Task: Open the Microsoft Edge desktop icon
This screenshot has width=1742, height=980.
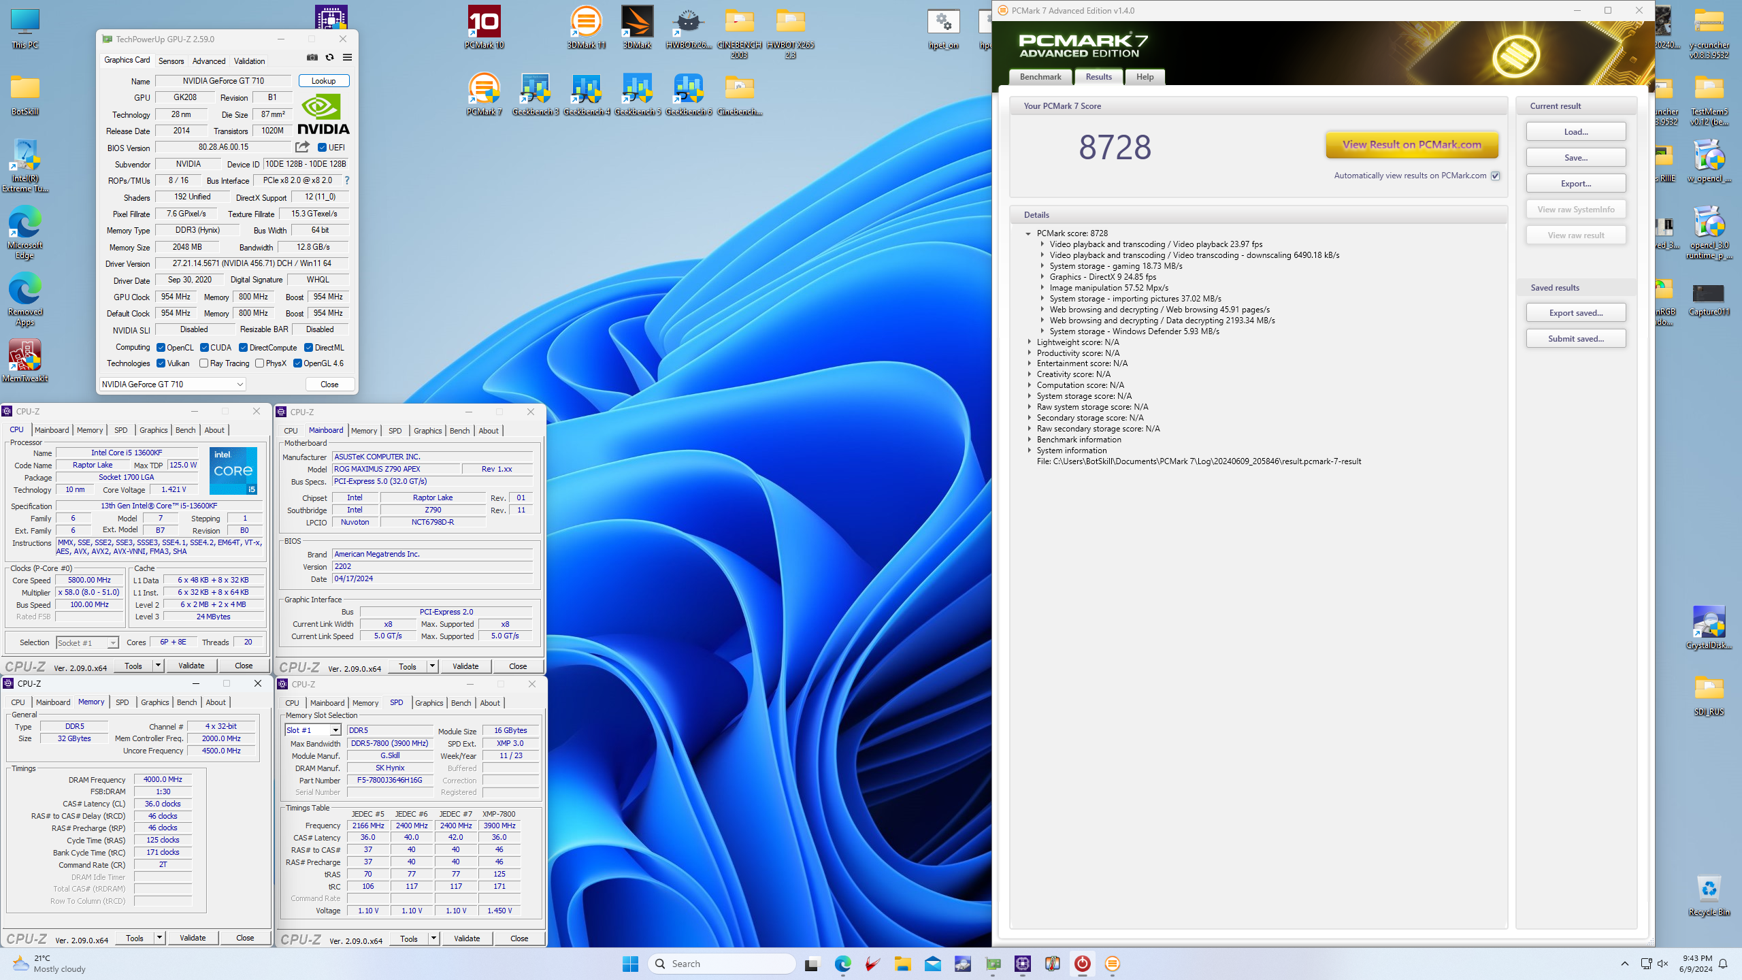Action: [x=24, y=232]
